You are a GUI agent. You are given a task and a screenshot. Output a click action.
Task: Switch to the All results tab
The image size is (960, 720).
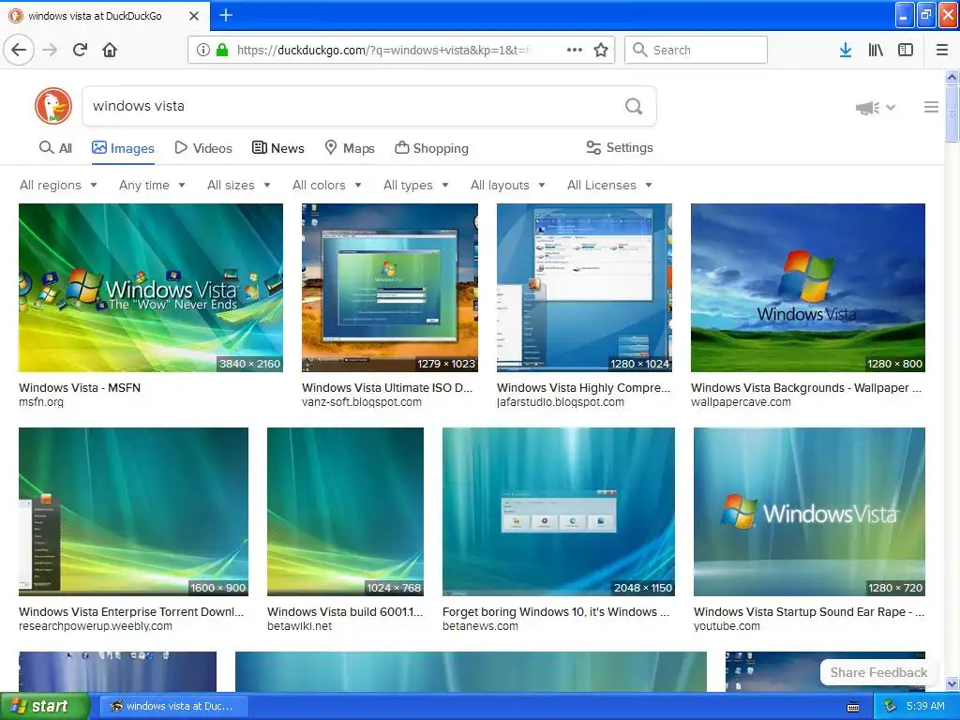(x=55, y=148)
